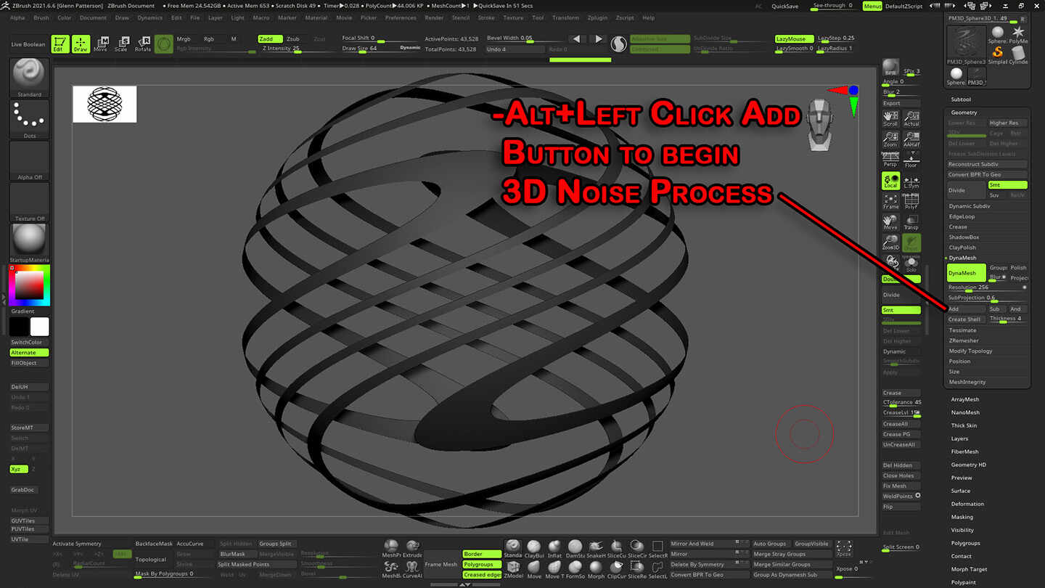The image size is (1045, 588).
Task: Open the Zplugin menu
Action: [x=597, y=18]
